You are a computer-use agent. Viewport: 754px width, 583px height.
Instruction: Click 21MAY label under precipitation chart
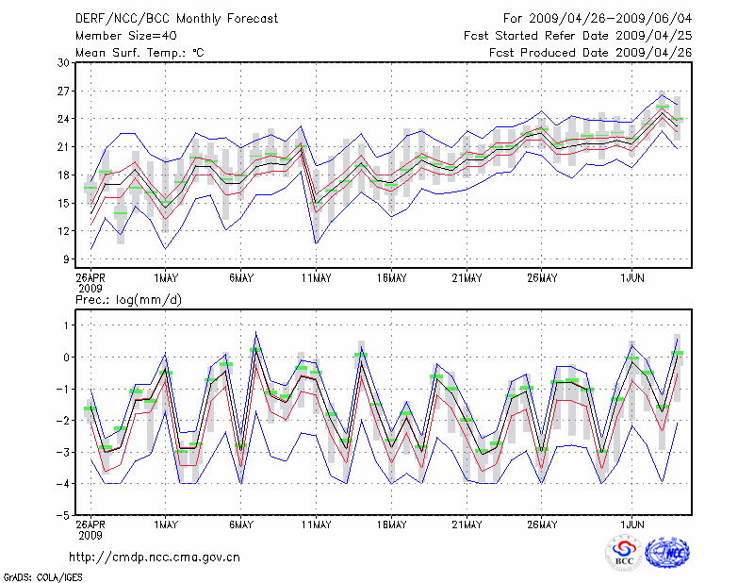tap(467, 525)
